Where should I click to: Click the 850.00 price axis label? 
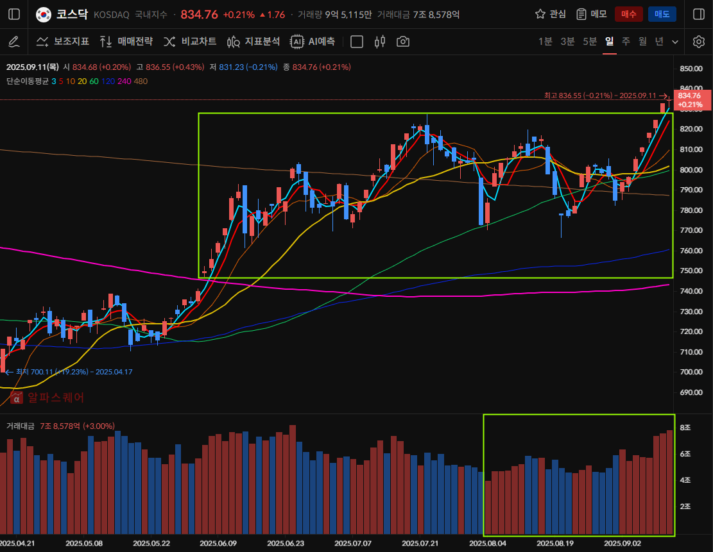tap(691, 69)
